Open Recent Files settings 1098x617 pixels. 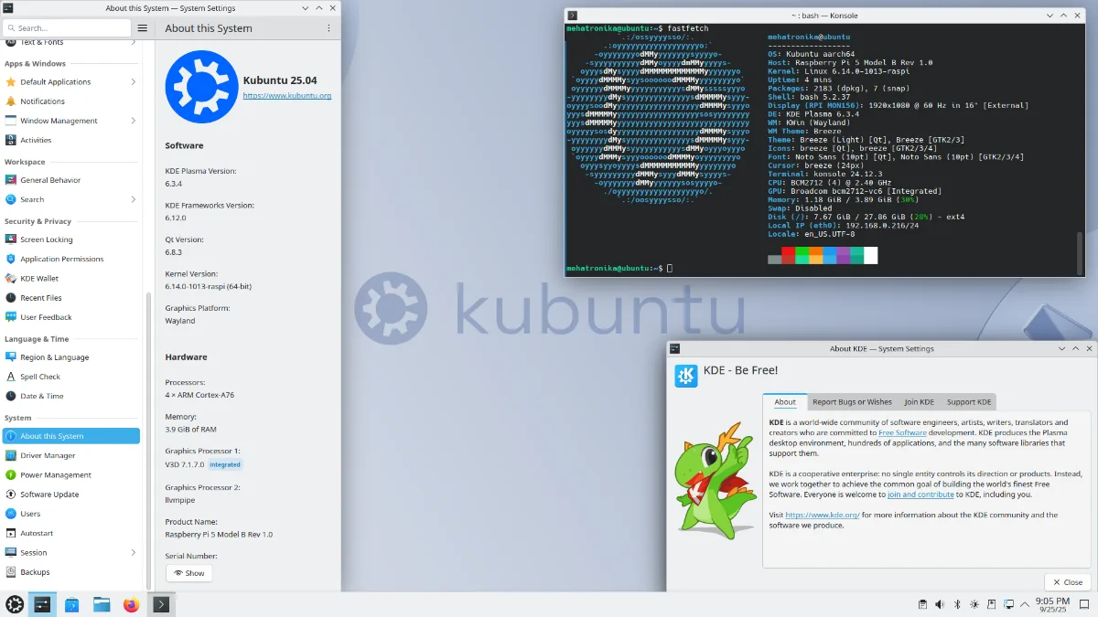pos(71,298)
